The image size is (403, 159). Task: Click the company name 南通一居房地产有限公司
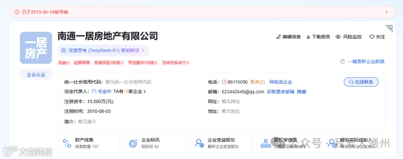click(x=107, y=36)
